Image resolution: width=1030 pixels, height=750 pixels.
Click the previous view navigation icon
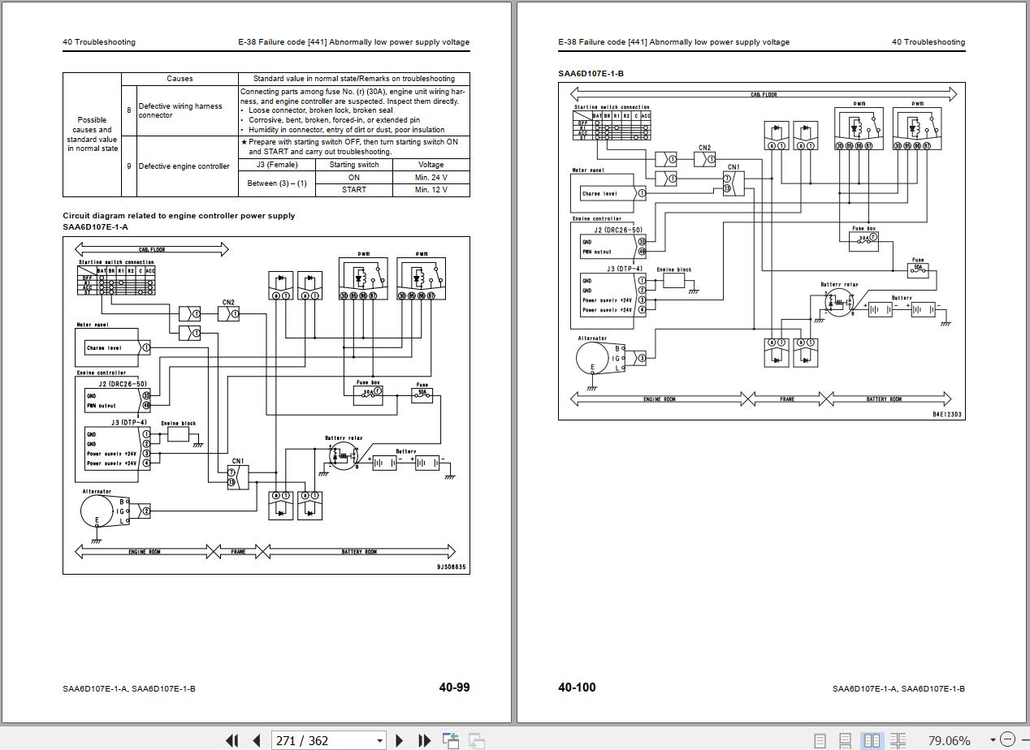[451, 740]
